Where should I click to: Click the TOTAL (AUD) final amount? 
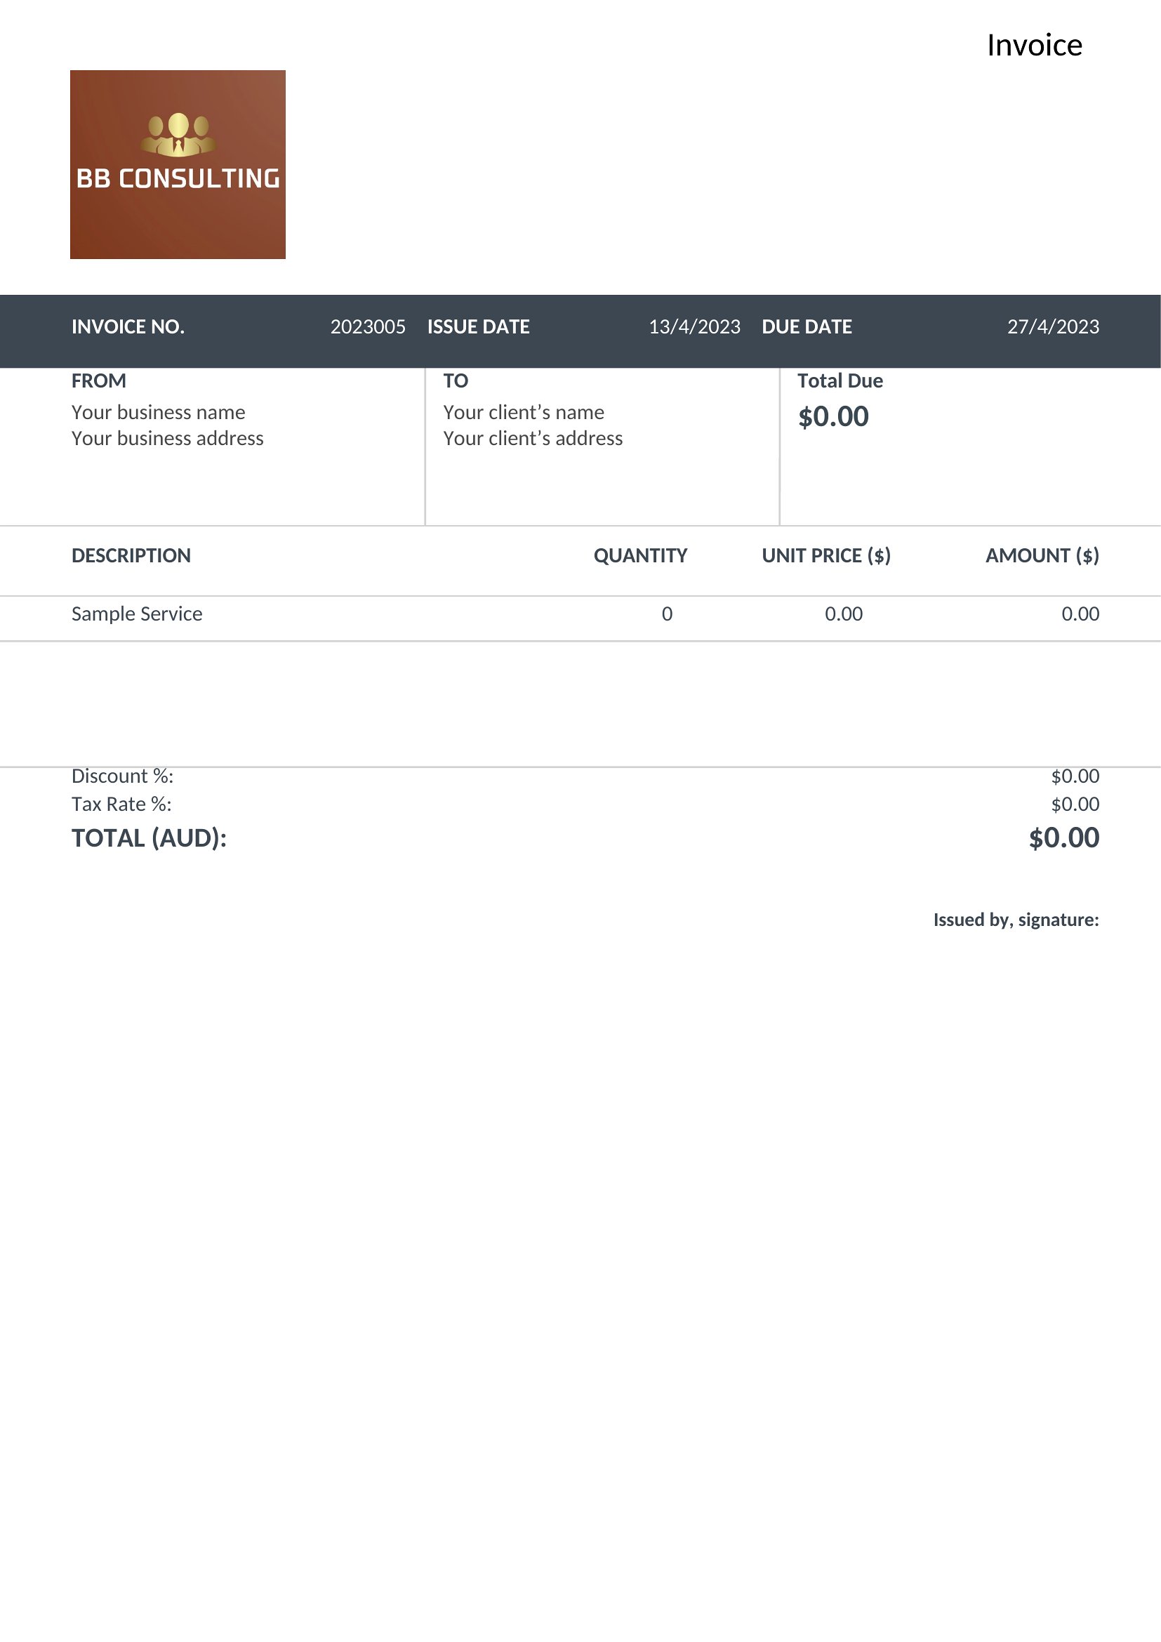pyautogui.click(x=1063, y=838)
